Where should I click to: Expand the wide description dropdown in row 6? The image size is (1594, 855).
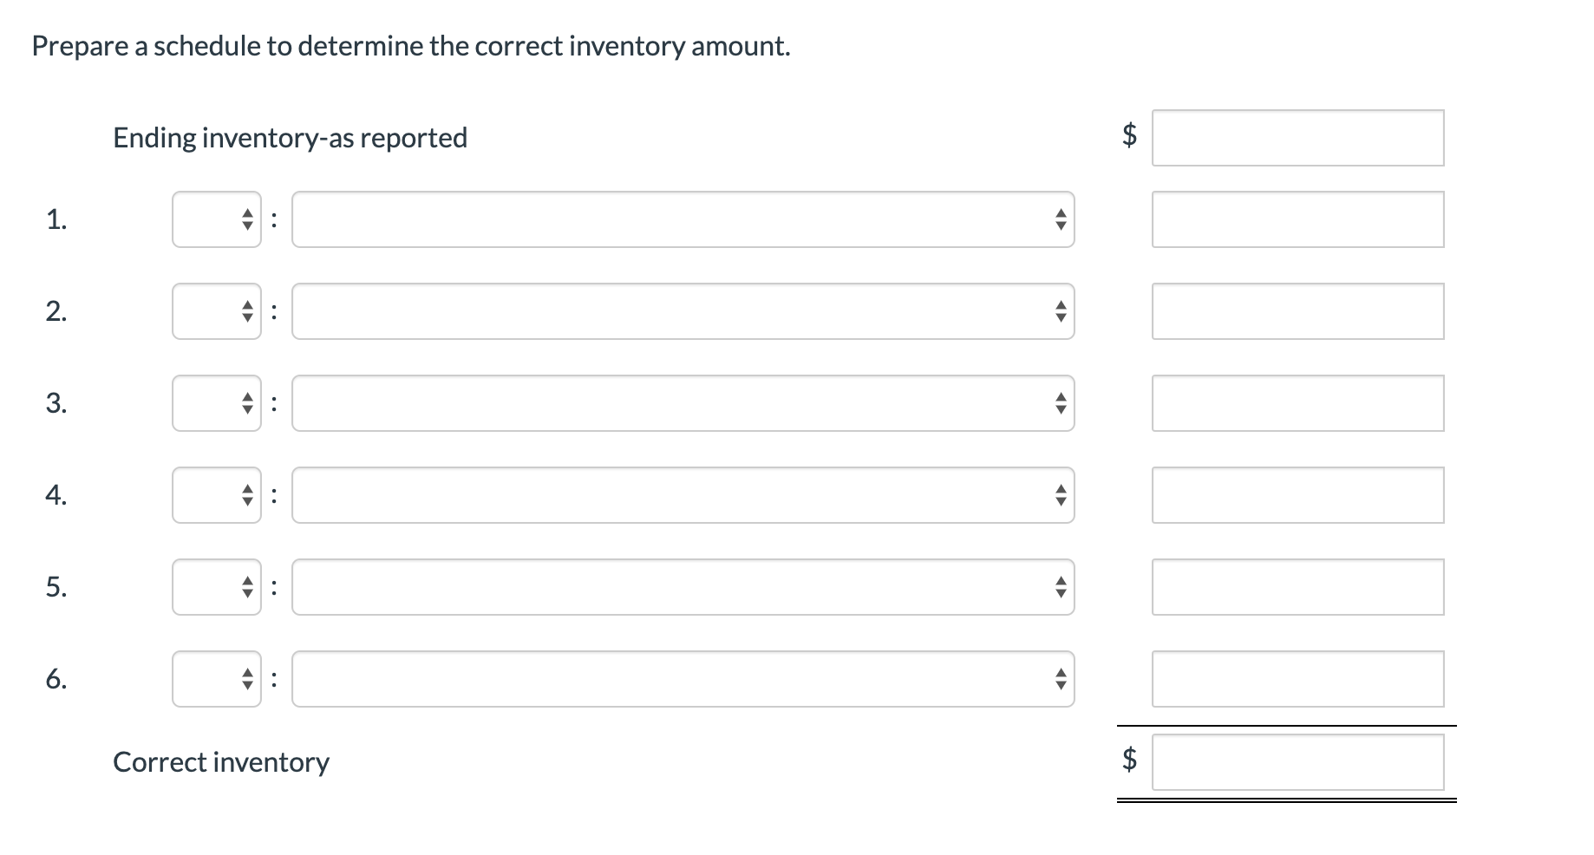[x=683, y=679]
